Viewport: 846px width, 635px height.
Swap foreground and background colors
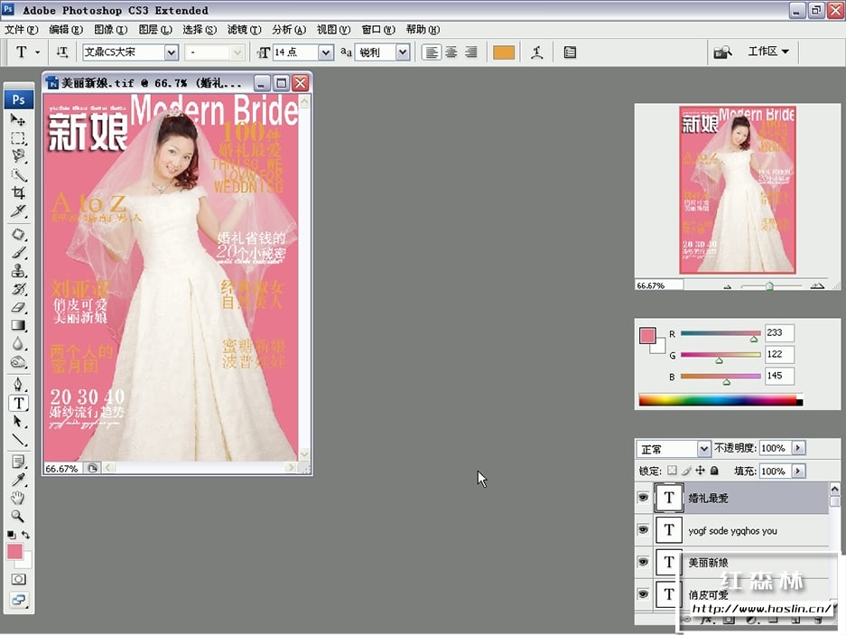tap(26, 535)
